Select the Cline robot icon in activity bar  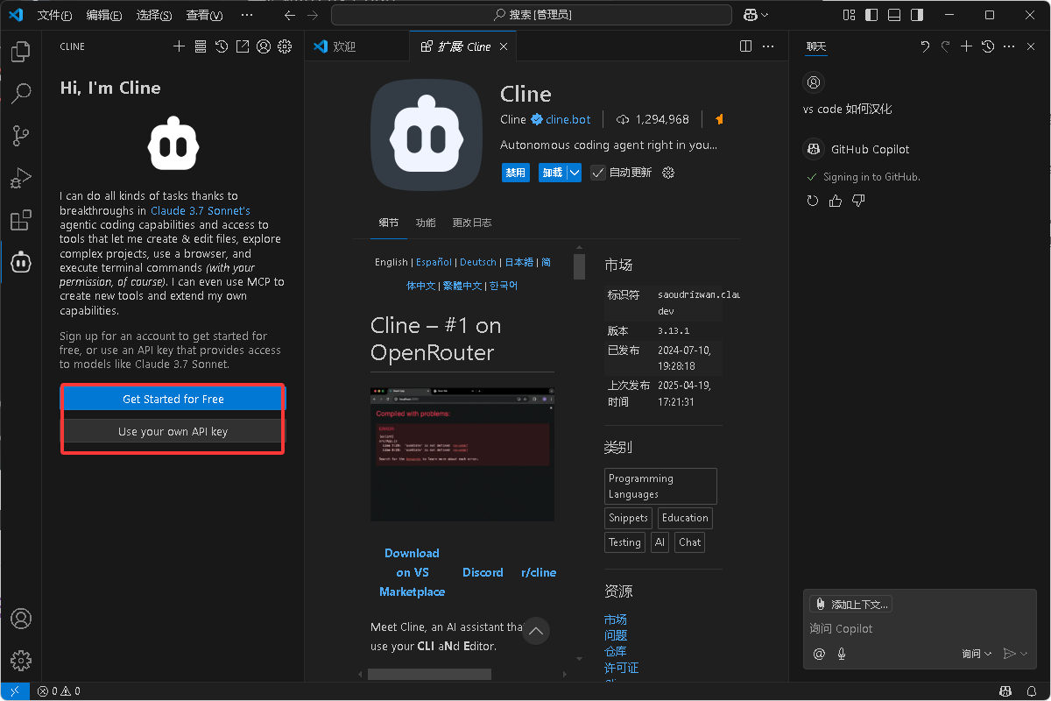21,261
